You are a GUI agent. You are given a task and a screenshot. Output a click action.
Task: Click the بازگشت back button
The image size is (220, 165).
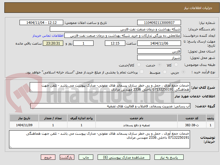(x=67, y=157)
